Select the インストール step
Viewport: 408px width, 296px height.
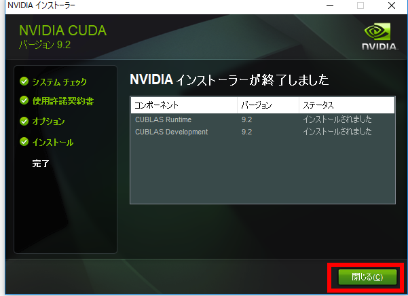point(52,143)
